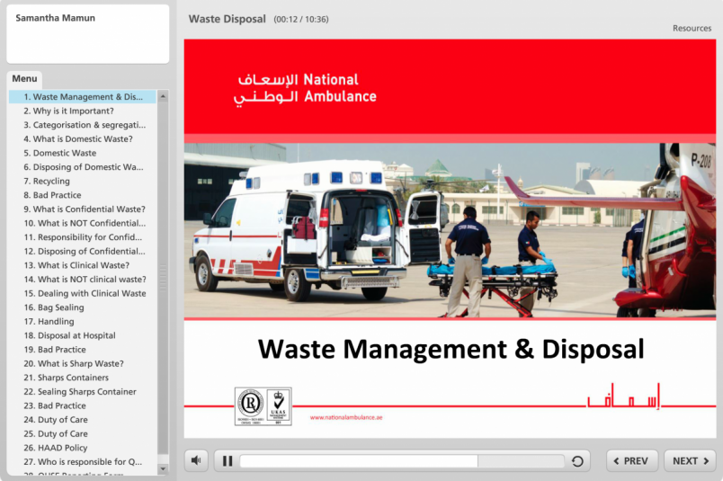Open '2. Why is it Important?' slide
The image size is (723, 481).
coord(68,111)
